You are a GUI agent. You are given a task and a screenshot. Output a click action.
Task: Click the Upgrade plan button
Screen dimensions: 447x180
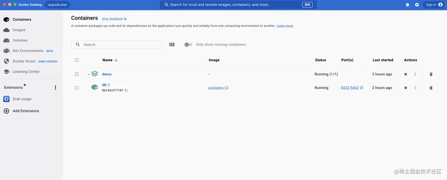point(57,5)
